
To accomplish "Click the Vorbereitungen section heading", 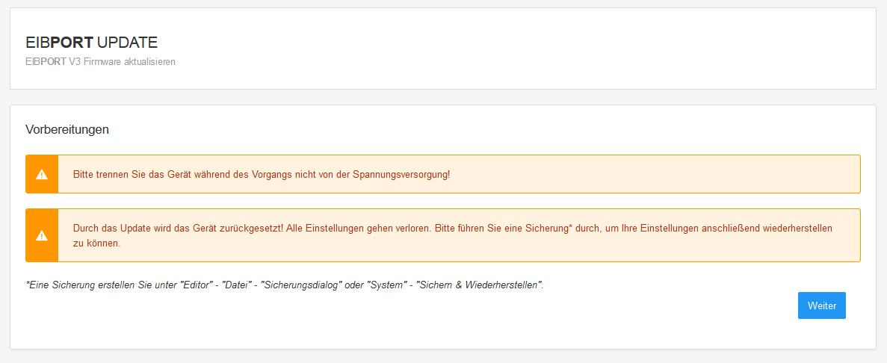I will [67, 129].
